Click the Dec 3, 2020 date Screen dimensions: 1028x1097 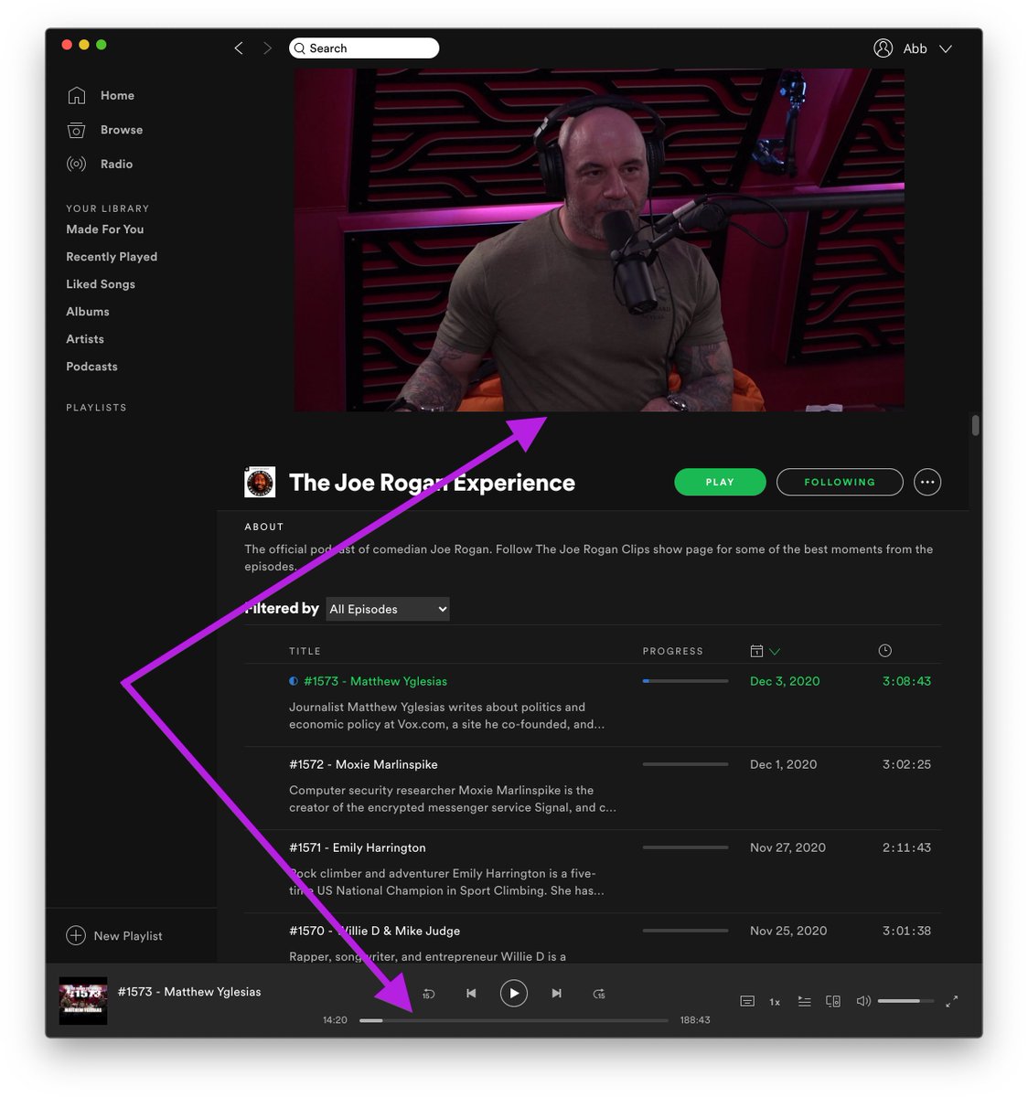coord(785,681)
